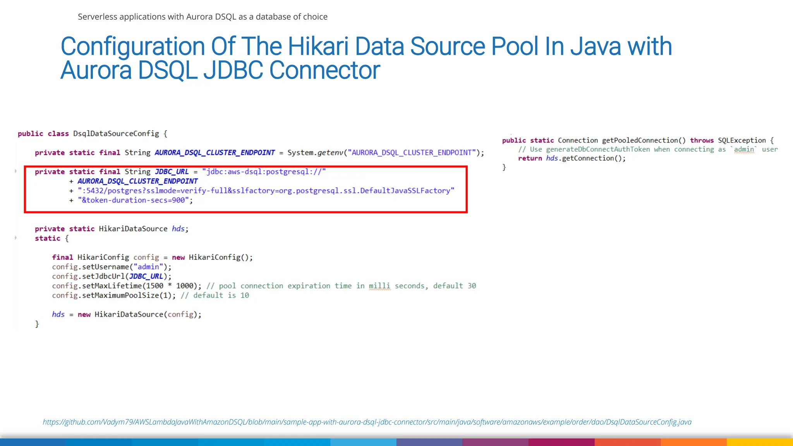The width and height of the screenshot is (793, 446).
Task: Click the 'private static HikariDataSource hds;' line
Action: 112,229
